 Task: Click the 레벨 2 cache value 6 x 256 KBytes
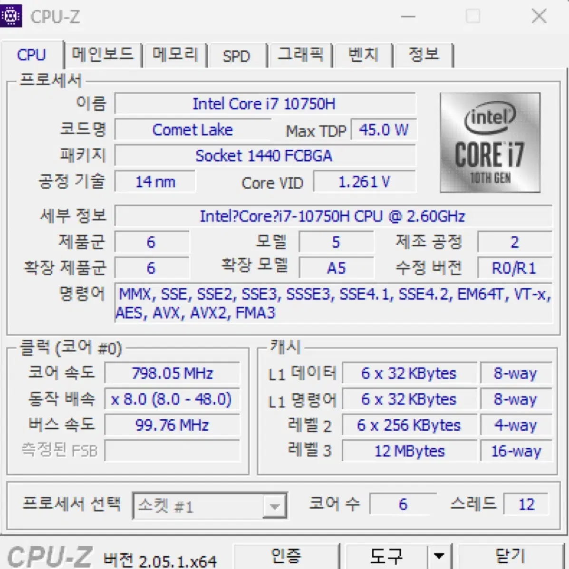[409, 425]
